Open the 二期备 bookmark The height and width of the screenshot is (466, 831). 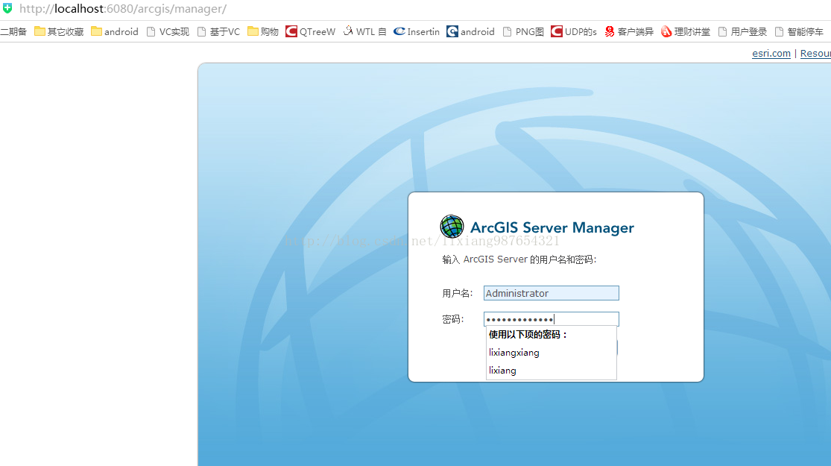click(x=13, y=32)
